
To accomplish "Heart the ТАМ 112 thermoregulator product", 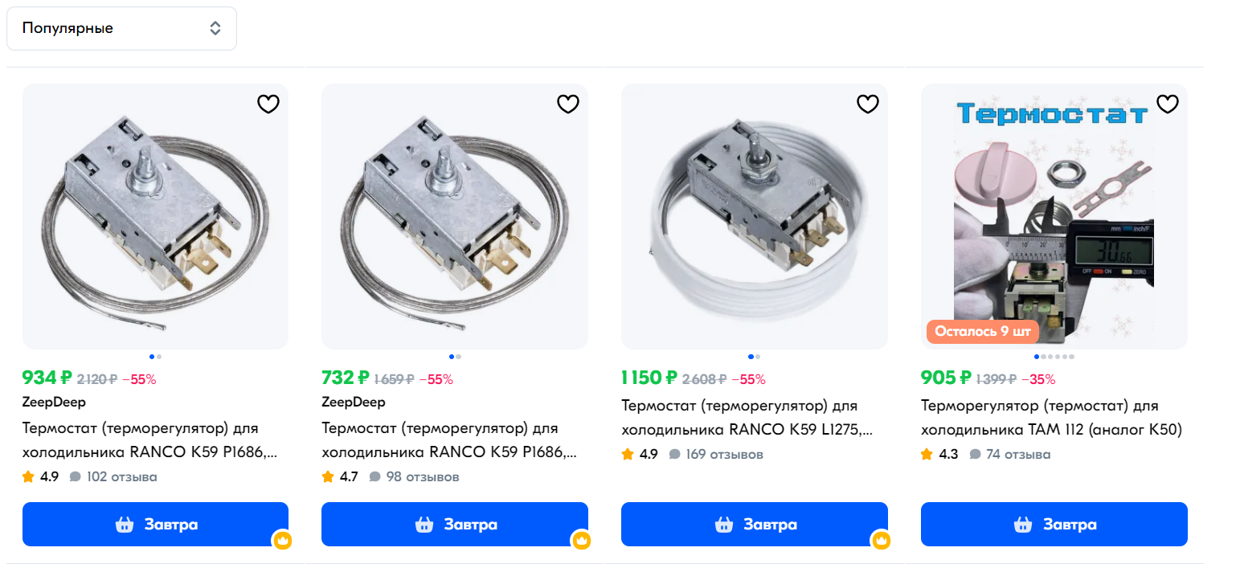I will pos(1167,104).
